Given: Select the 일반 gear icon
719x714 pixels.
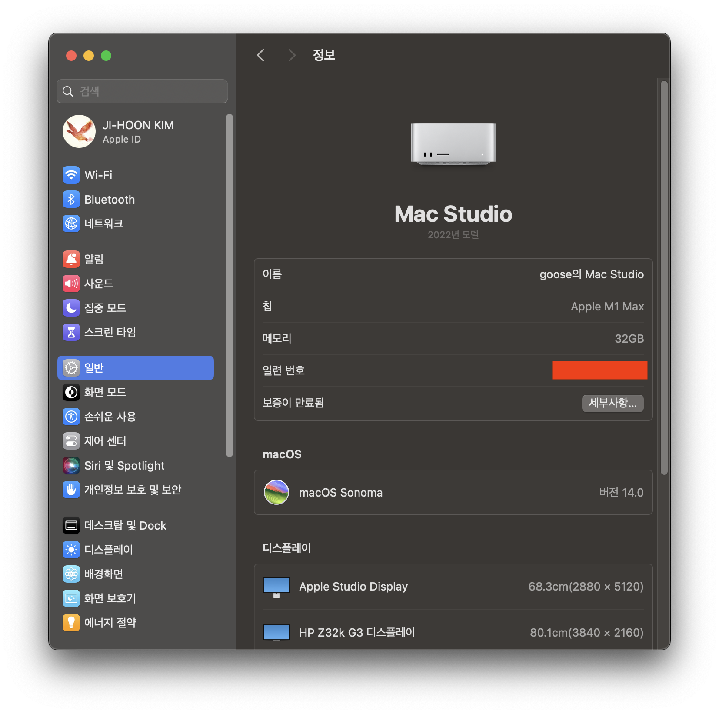Looking at the screenshot, I should pyautogui.click(x=71, y=368).
